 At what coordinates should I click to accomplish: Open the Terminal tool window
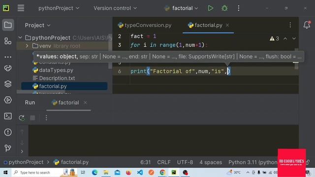(x=8, y=116)
